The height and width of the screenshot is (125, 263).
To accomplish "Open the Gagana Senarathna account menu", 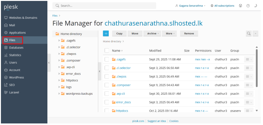I will [190, 6].
